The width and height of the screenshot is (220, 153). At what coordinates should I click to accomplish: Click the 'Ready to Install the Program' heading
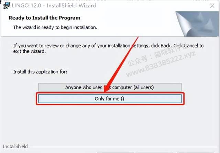point(44,18)
